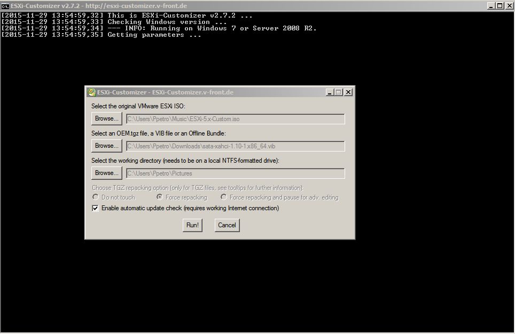Close the ESXi-Customizer dialog
Viewport: 515px width, 334px height.
click(x=348, y=92)
